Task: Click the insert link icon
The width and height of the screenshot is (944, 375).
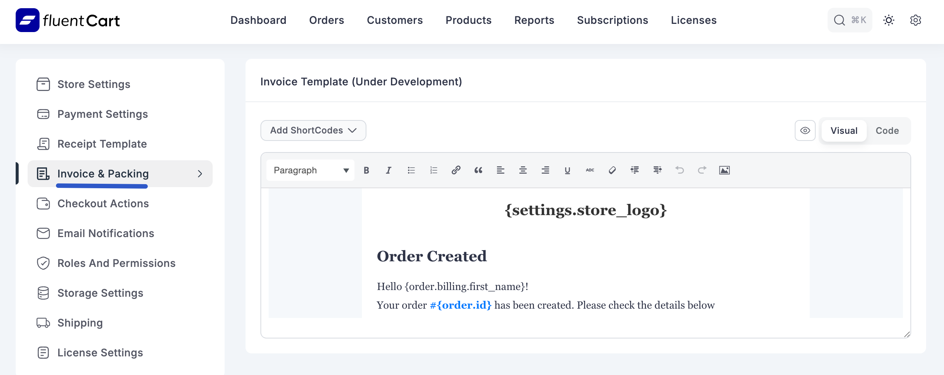Action: point(456,170)
